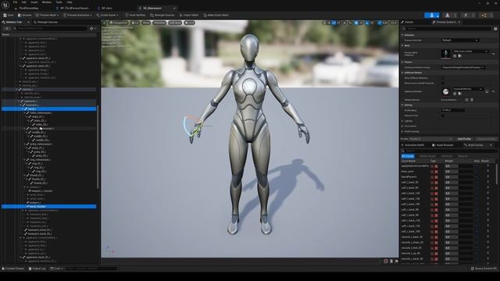The width and height of the screenshot is (500, 281).
Task: Click the pause button below the viewport
Action: point(391,261)
